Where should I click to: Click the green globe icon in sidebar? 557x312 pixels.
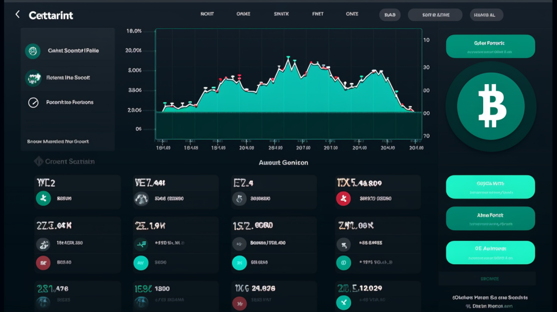33,51
